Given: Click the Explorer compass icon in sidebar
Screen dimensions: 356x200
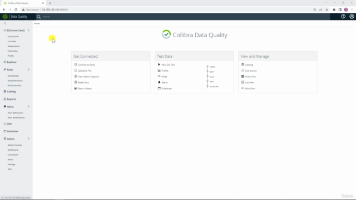Looking at the screenshot, I should point(5,62).
